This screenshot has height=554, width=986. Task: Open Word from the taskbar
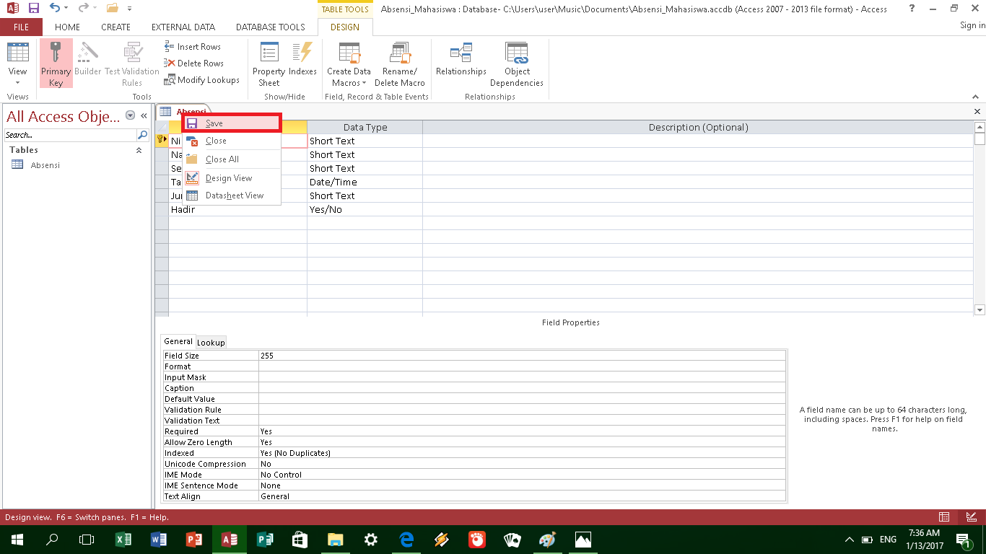pos(159,539)
